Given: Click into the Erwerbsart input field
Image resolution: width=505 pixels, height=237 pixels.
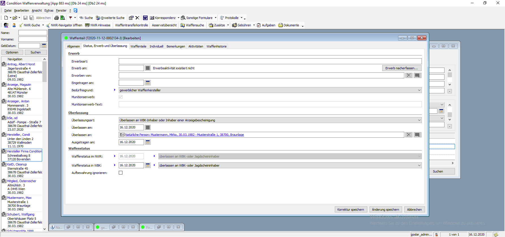Looking at the screenshot, I should [x=270, y=61].
